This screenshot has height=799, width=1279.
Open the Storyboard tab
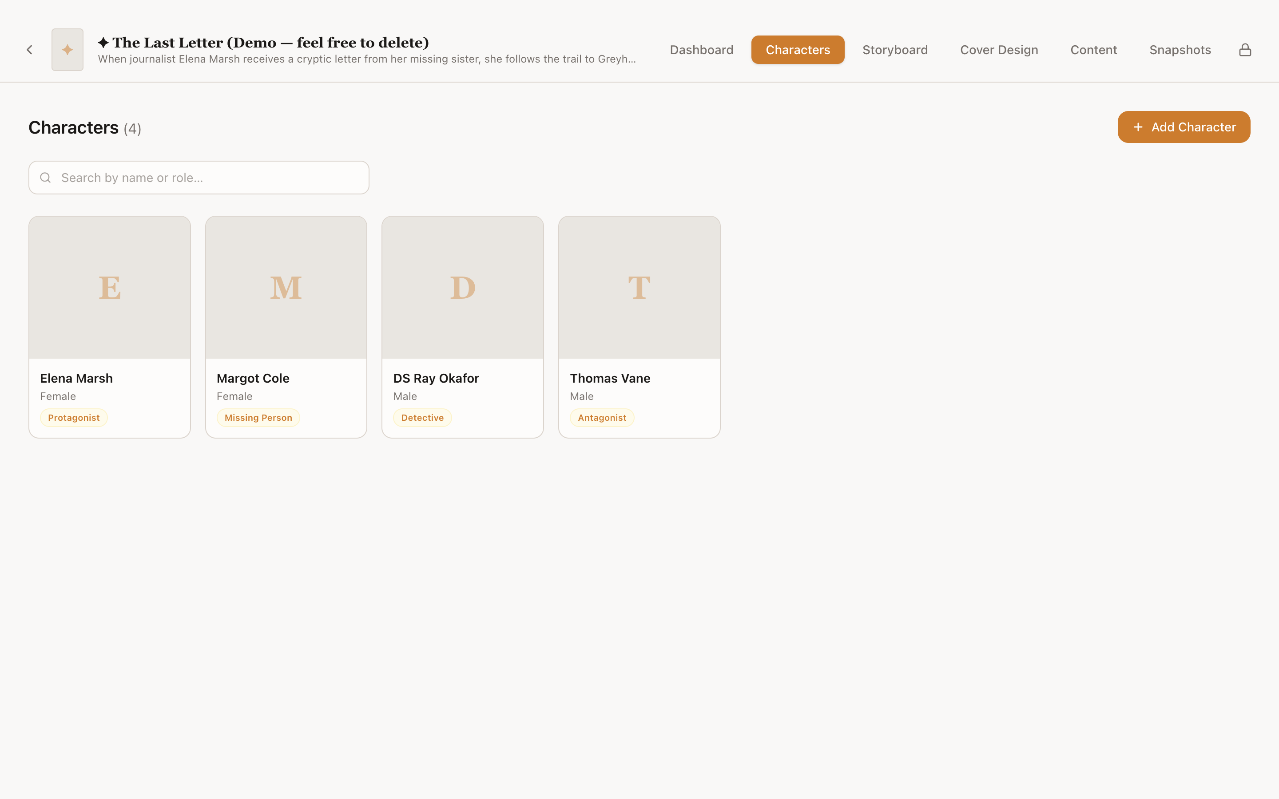coord(895,49)
